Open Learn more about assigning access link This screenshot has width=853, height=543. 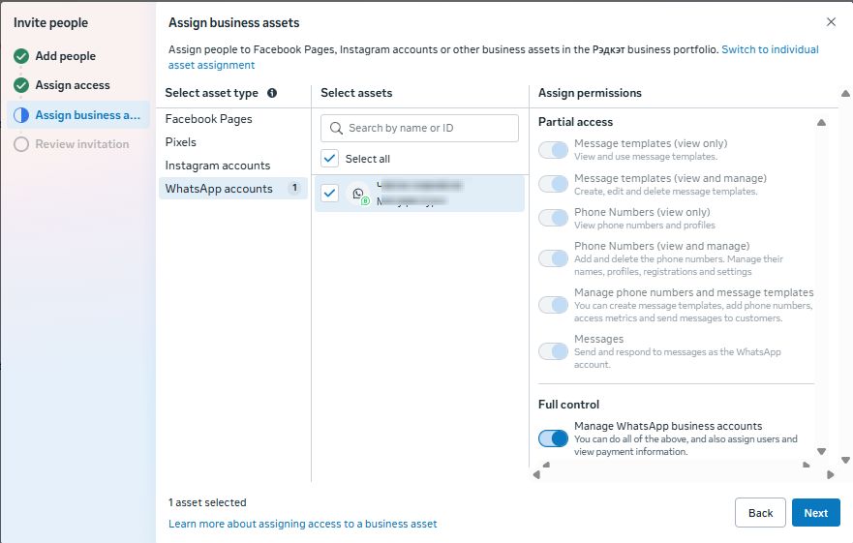point(302,524)
